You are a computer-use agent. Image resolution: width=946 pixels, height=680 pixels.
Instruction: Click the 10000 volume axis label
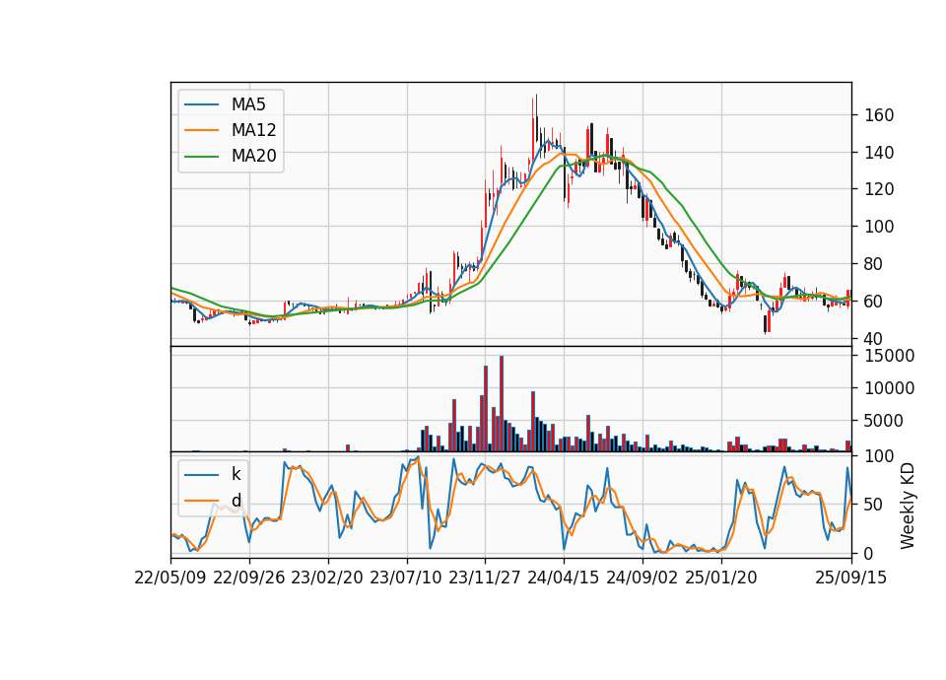pos(890,388)
